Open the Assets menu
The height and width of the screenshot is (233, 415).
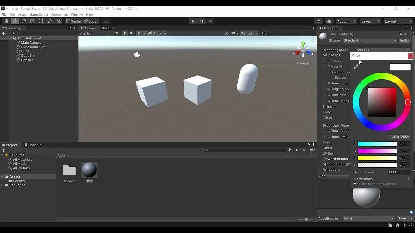point(23,15)
